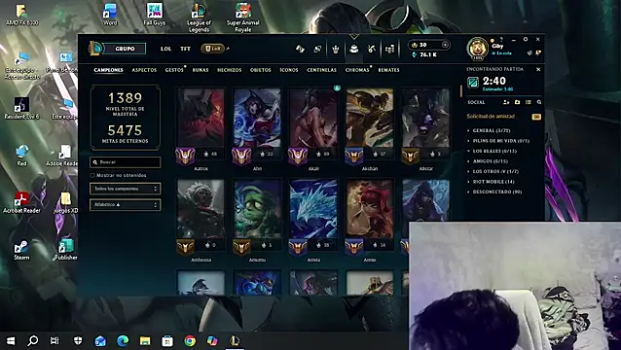621x350 pixels.
Task: Click the League of Legends logo emblem
Action: (x=95, y=49)
